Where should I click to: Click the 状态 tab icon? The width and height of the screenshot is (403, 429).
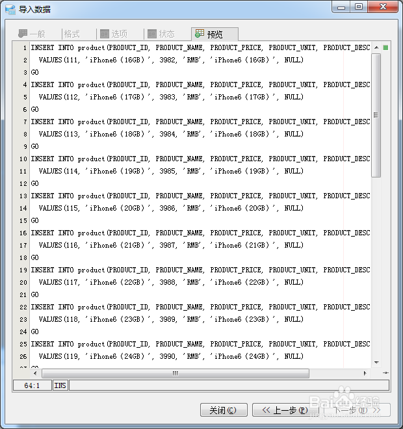[152, 34]
